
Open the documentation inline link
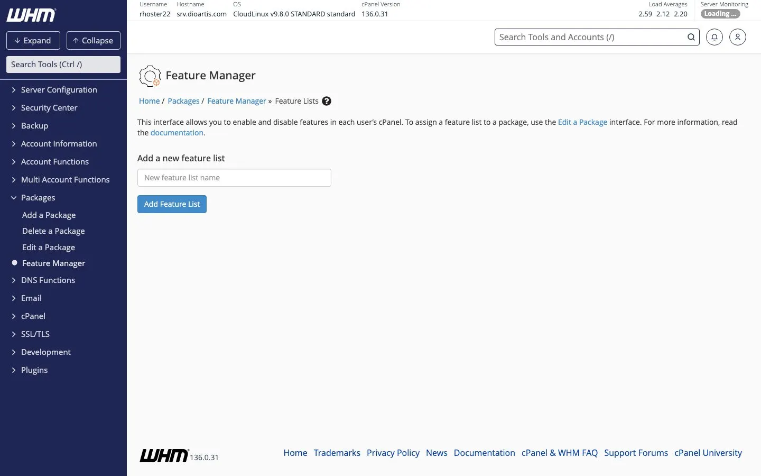[x=177, y=133]
